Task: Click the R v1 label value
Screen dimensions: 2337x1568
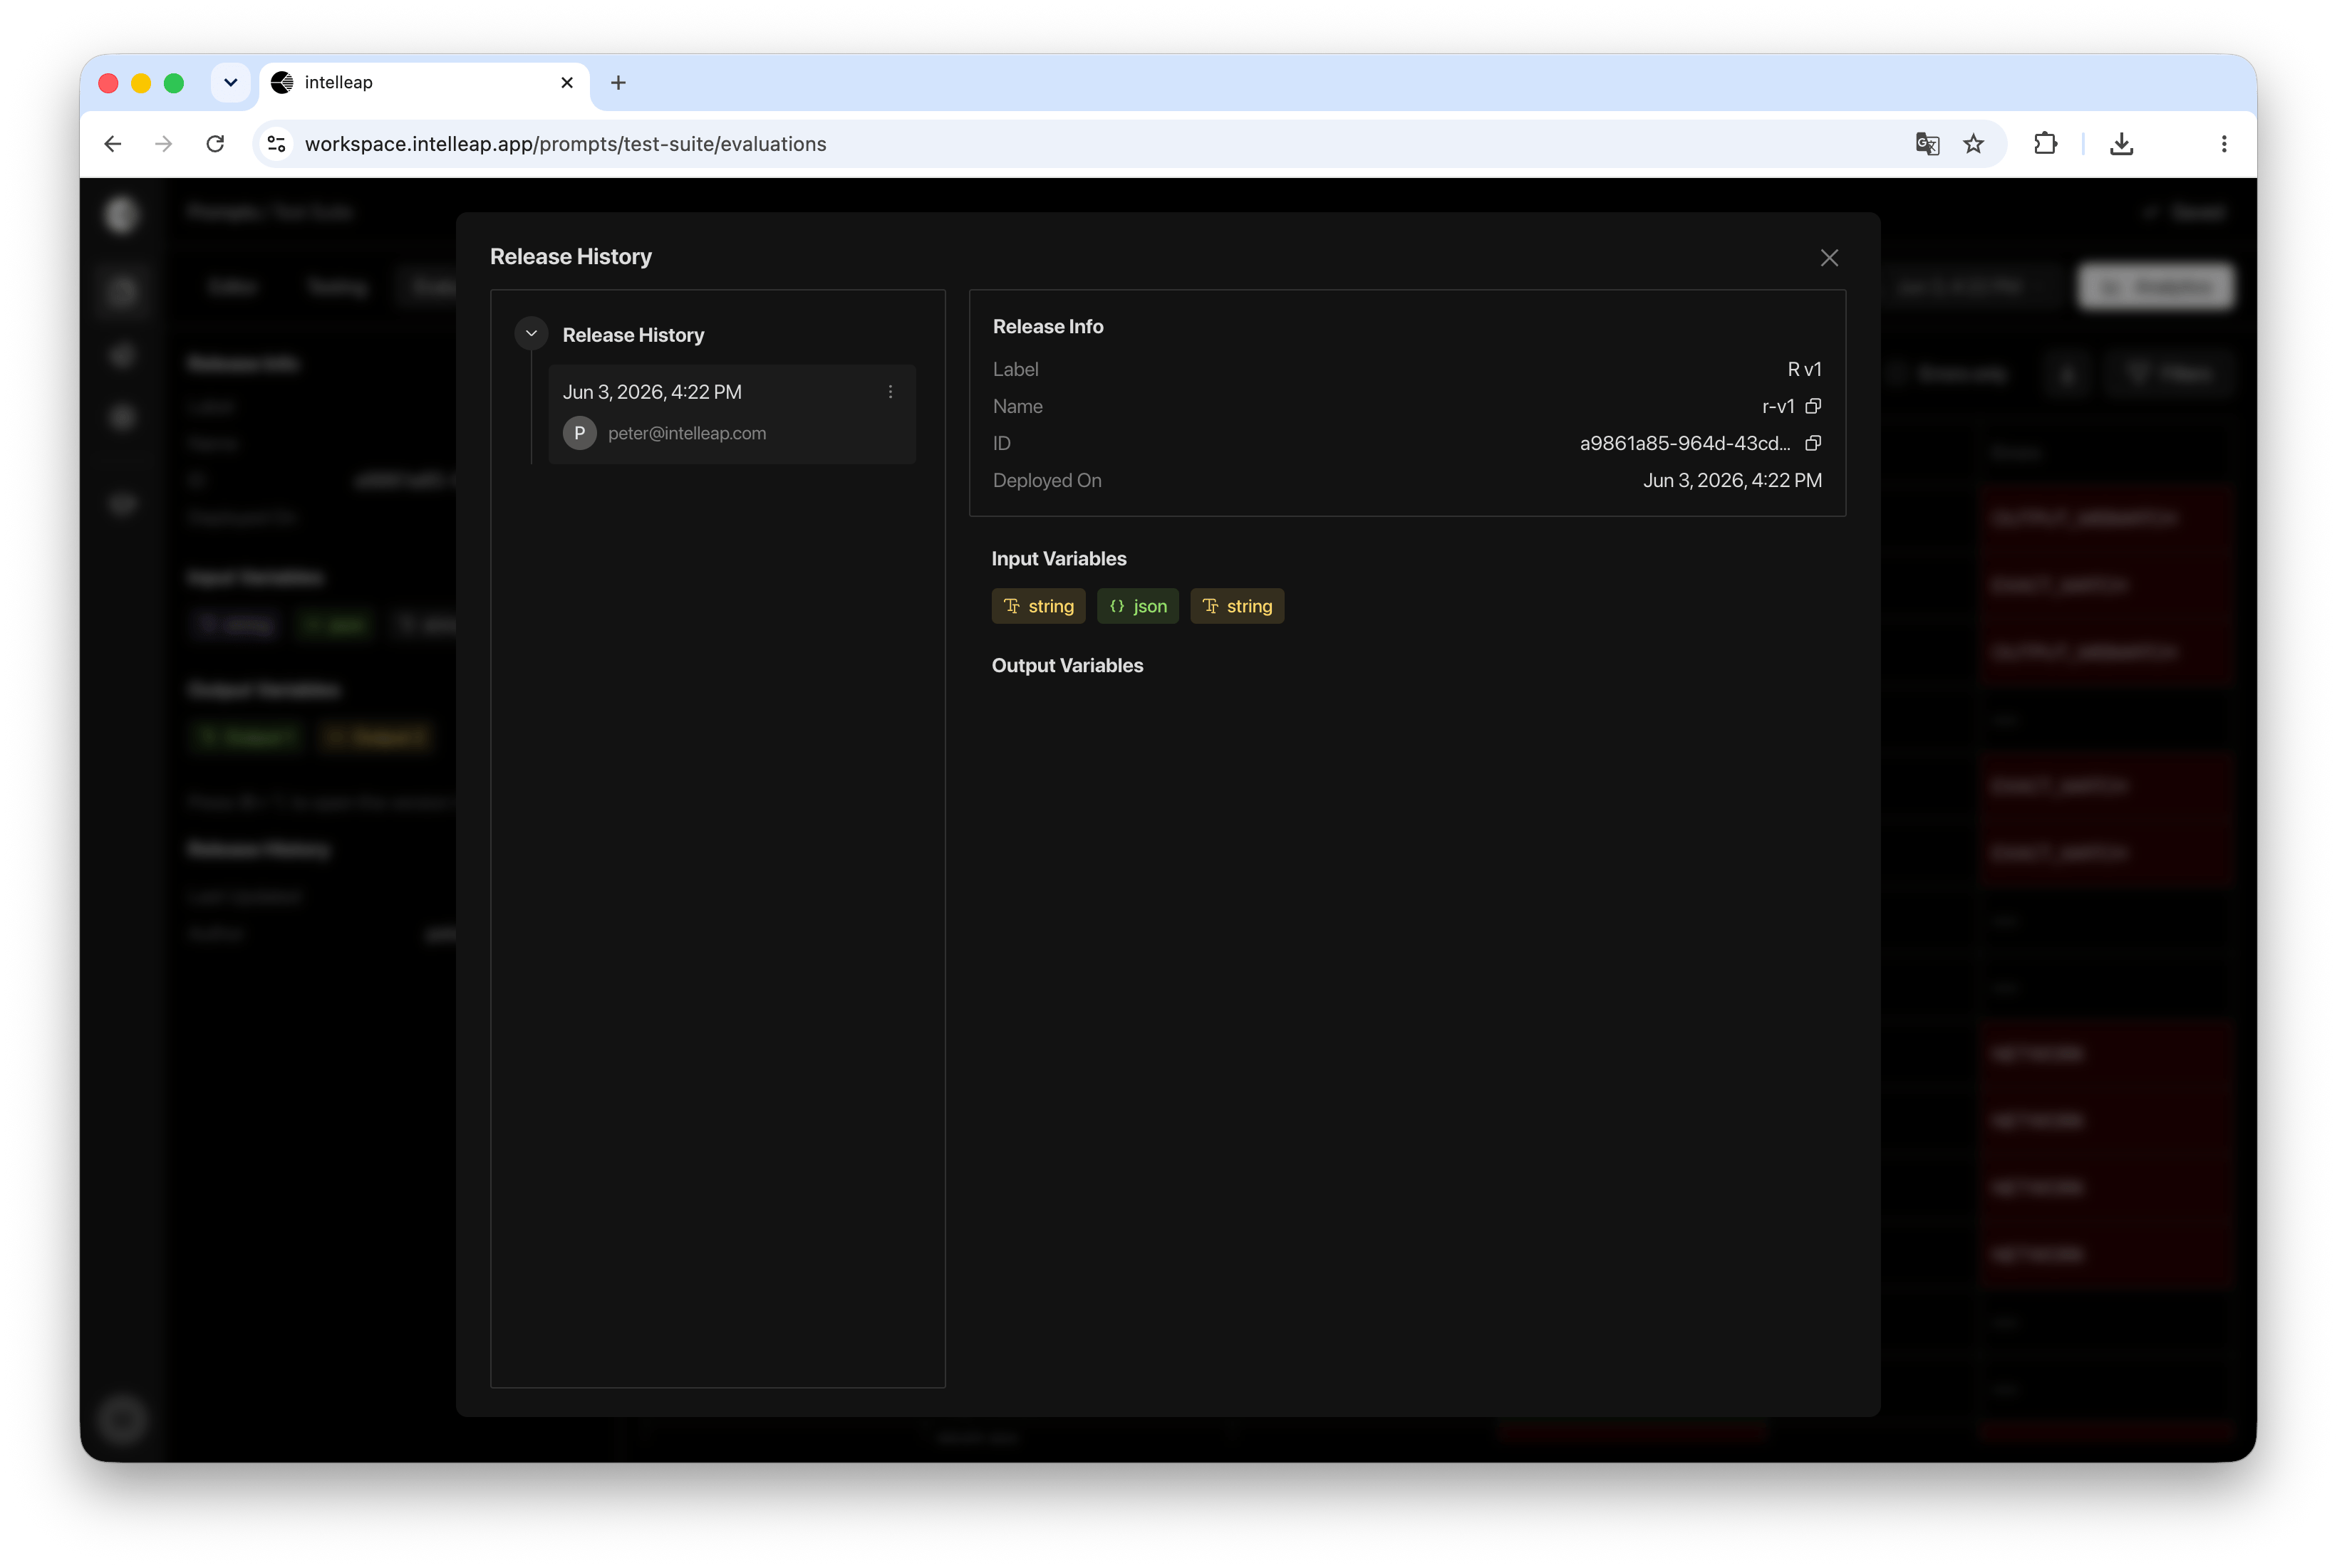Action: coord(1804,369)
